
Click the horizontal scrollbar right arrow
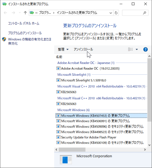[x=145, y=149]
